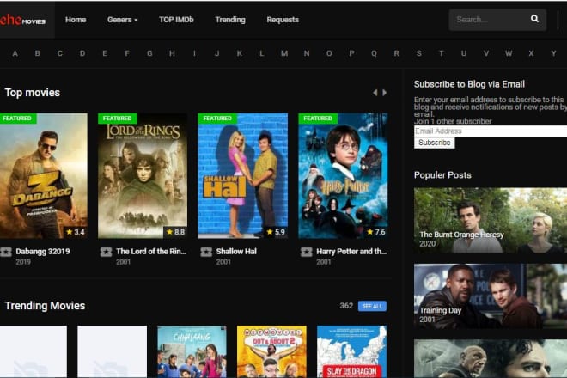567x378 pixels.
Task: Click the trending count 362
Action: pyautogui.click(x=346, y=306)
